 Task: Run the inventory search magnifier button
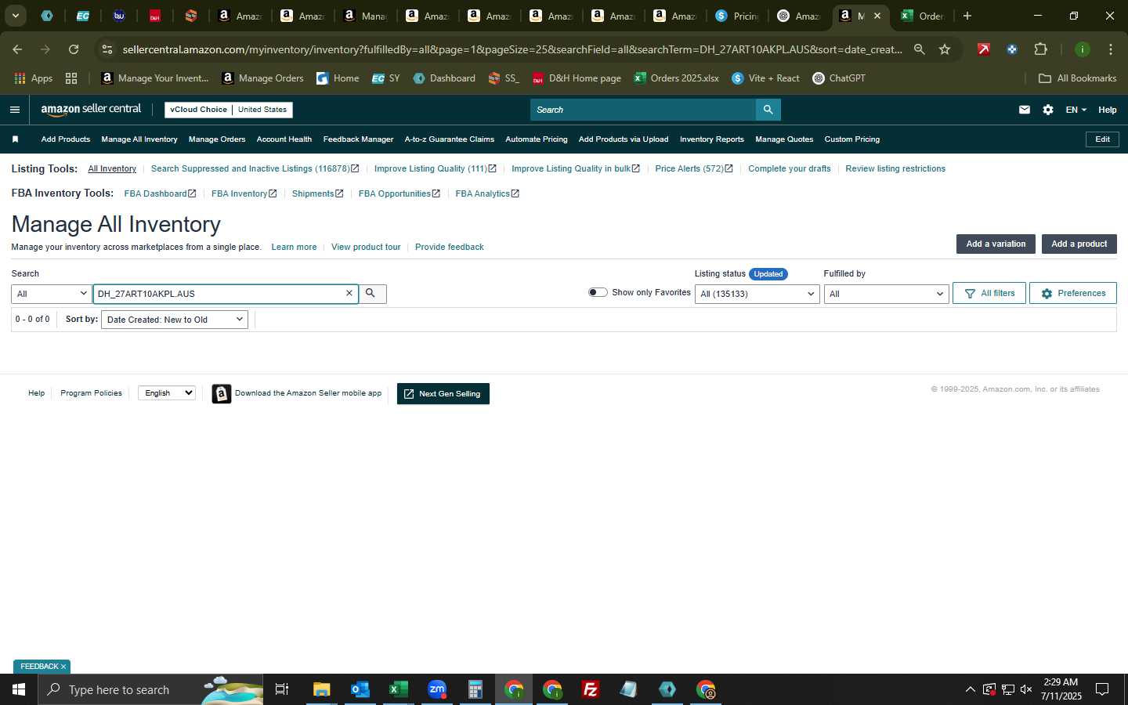pyautogui.click(x=371, y=293)
